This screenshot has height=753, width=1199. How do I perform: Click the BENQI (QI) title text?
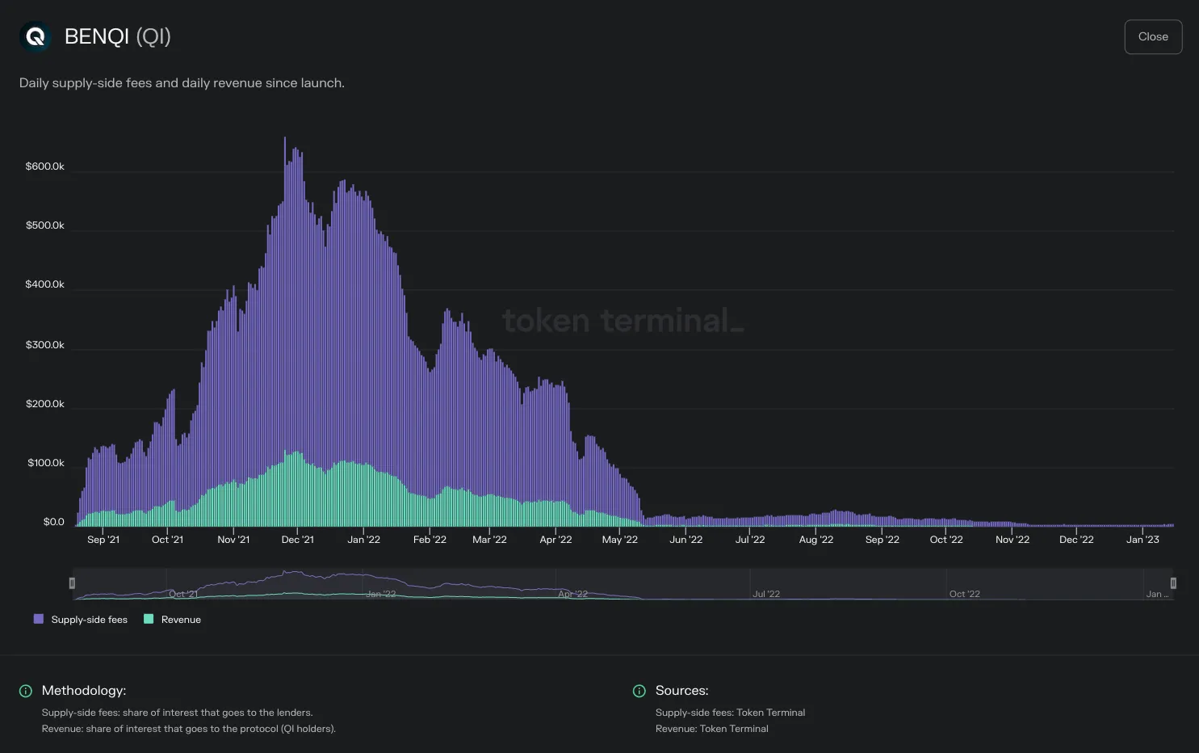tap(118, 36)
